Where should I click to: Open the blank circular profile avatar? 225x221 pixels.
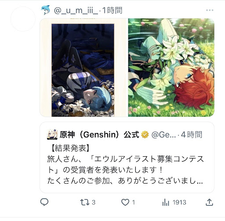click(23, 19)
